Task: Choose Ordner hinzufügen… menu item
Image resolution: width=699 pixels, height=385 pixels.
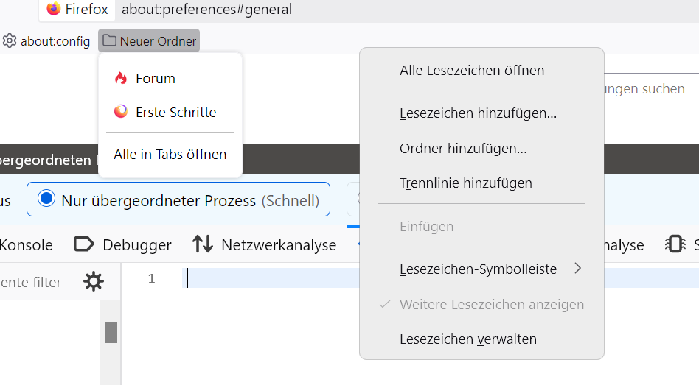Action: pyautogui.click(x=463, y=149)
